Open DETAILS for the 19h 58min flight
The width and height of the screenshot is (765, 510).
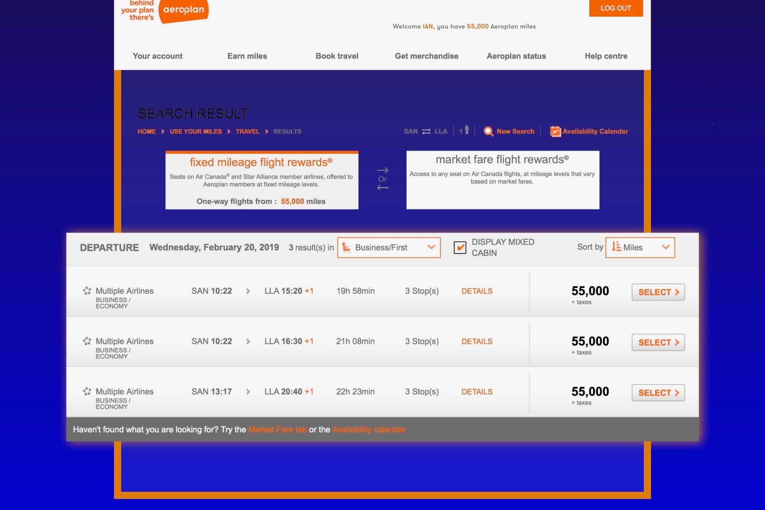coord(477,291)
